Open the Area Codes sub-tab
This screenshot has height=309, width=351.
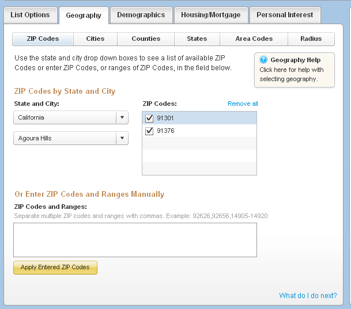tap(254, 39)
